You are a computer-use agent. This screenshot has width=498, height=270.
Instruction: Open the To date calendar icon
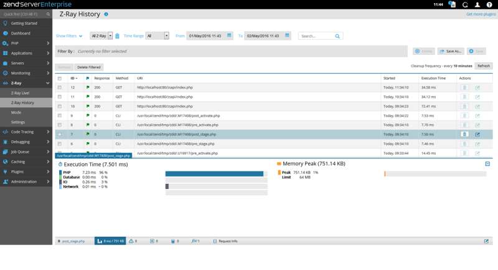coord(287,36)
